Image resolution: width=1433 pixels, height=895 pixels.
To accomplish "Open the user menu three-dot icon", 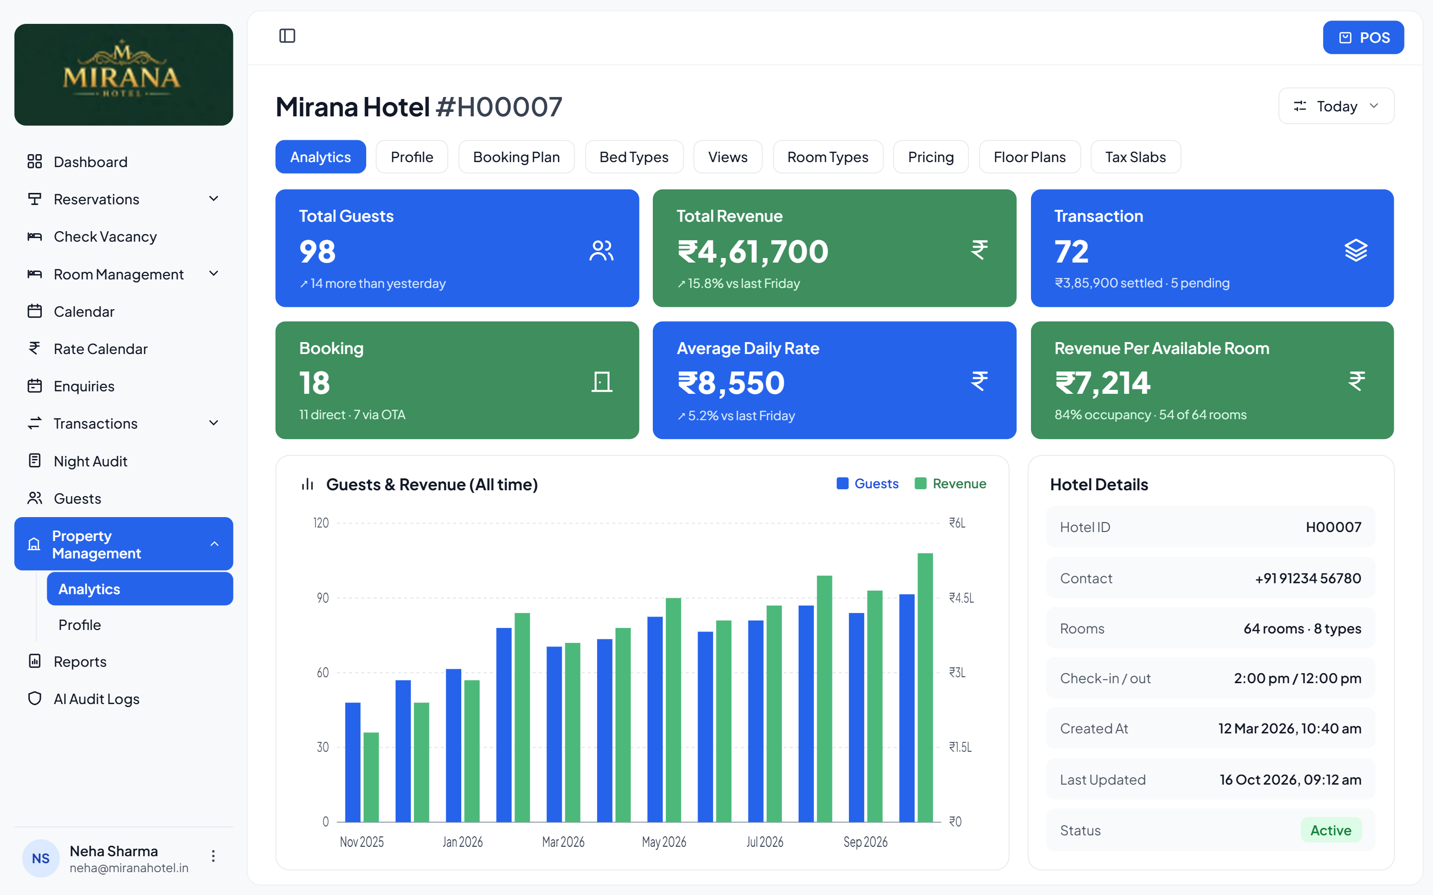I will pyautogui.click(x=213, y=857).
